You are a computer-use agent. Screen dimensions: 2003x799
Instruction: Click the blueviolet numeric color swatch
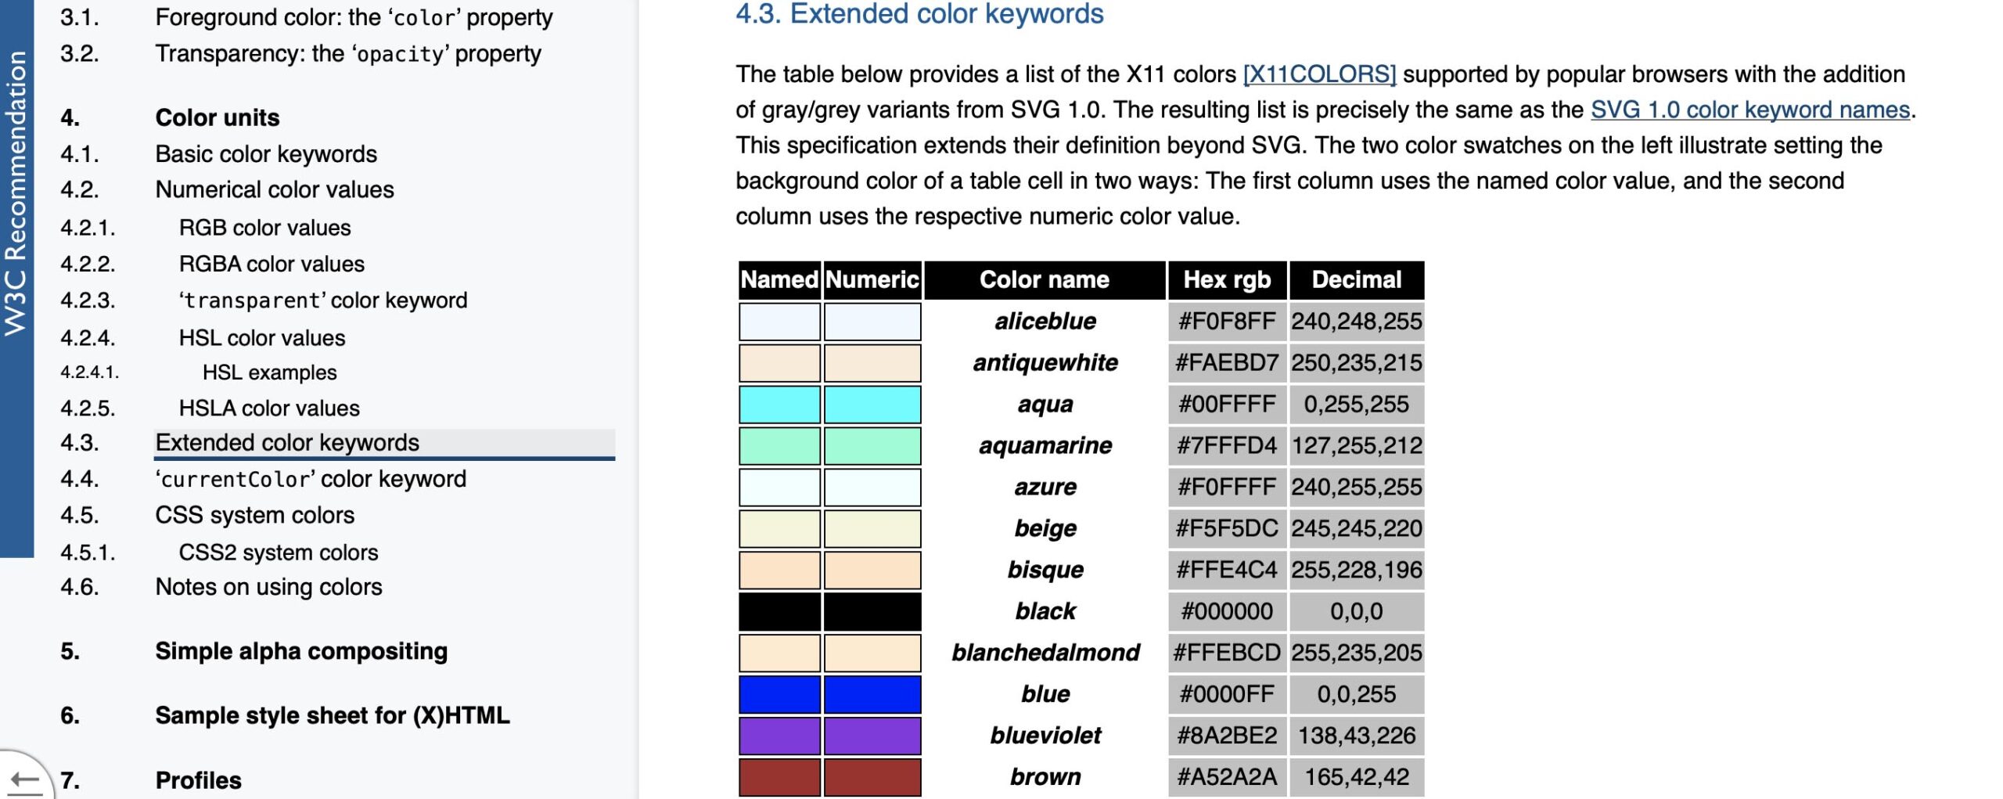click(x=872, y=736)
